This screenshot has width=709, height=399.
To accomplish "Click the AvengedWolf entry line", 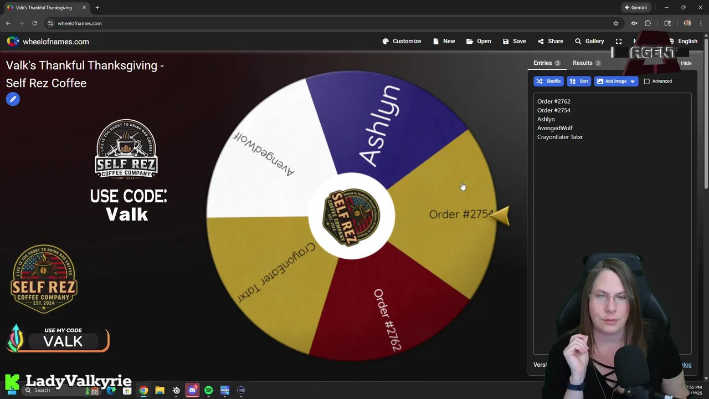I will [554, 128].
